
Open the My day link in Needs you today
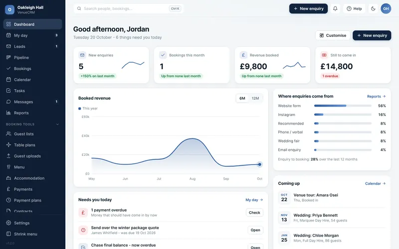254,200
